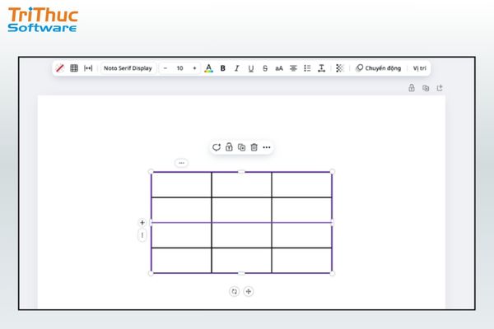Open the Noto Serif Display font dropdown
Screen dimensions: 494x329
[128, 68]
